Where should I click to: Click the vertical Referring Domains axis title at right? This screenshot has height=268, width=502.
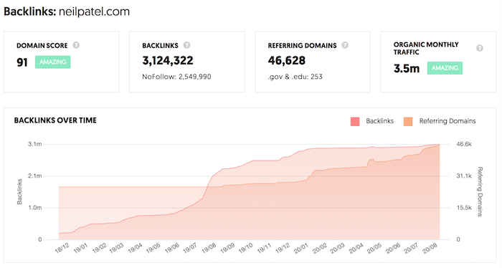[480, 191]
